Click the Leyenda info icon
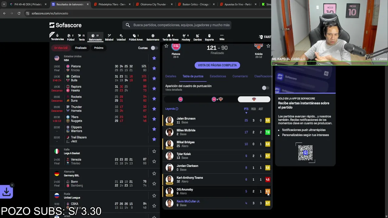 pos(177,109)
